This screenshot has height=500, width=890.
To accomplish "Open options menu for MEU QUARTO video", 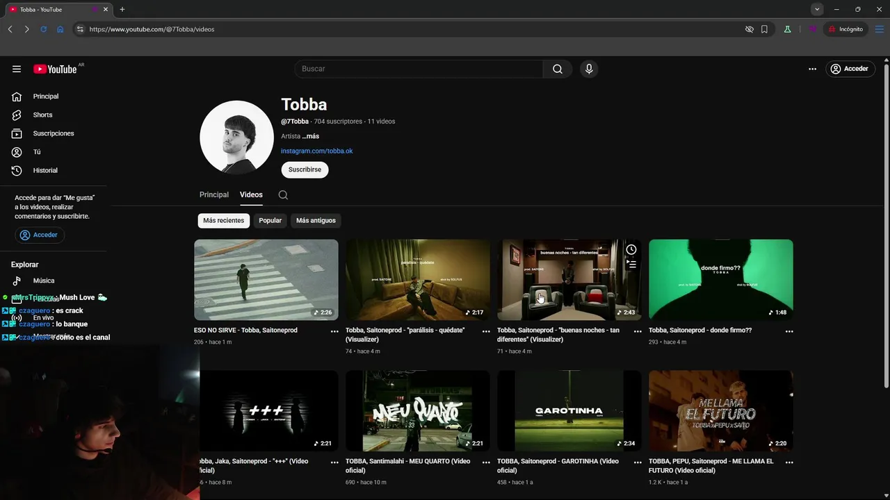I will click(486, 462).
